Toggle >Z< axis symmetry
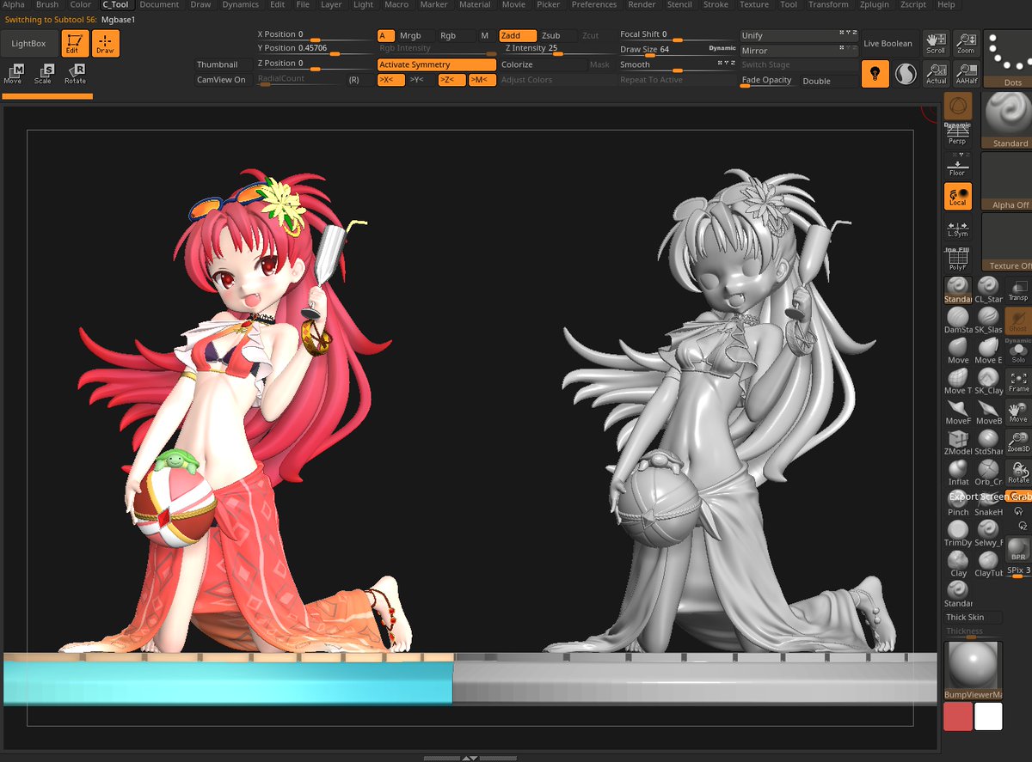 pos(451,80)
